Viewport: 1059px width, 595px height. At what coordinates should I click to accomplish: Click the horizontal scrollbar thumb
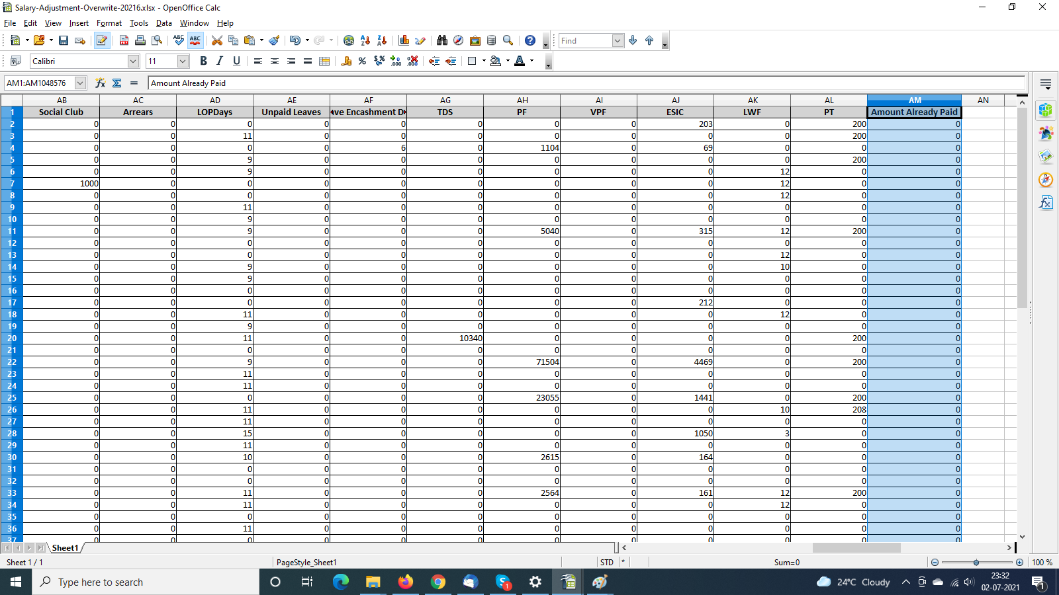(856, 547)
